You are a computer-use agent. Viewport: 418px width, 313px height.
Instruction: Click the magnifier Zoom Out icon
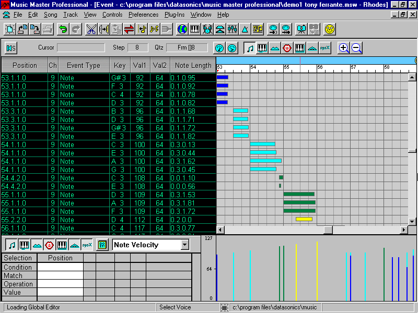pos(356,48)
